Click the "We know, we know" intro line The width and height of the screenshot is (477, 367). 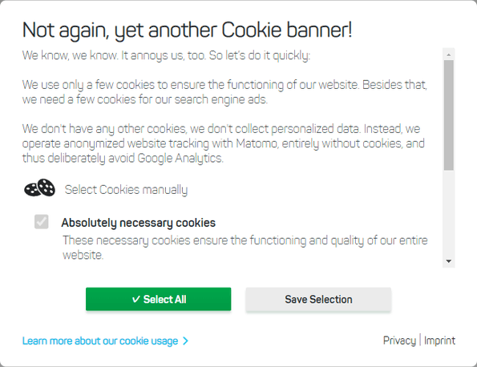[x=166, y=55]
